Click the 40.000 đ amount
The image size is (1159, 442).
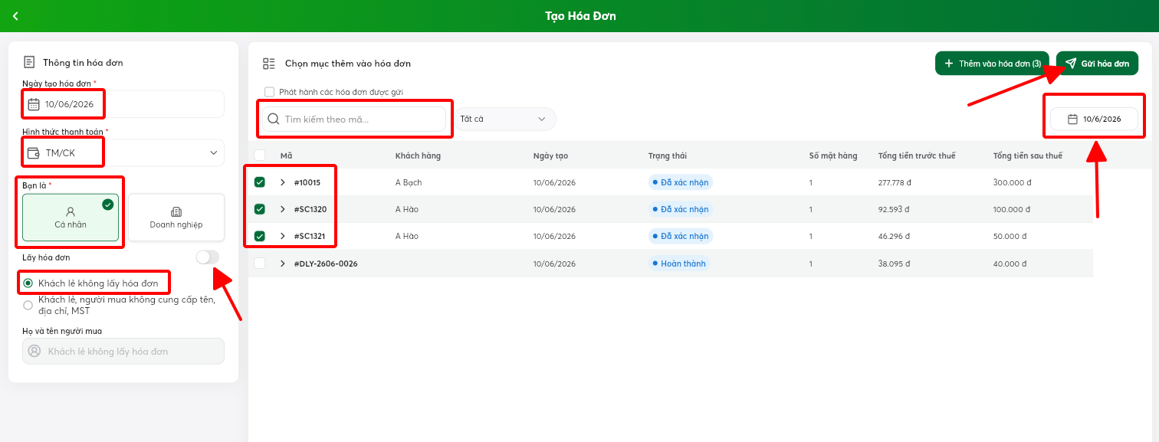1011,264
